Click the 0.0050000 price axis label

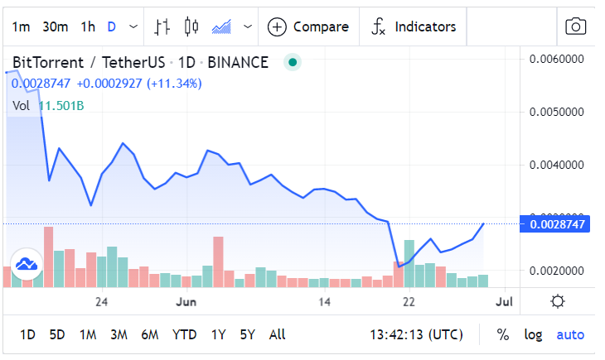point(556,113)
